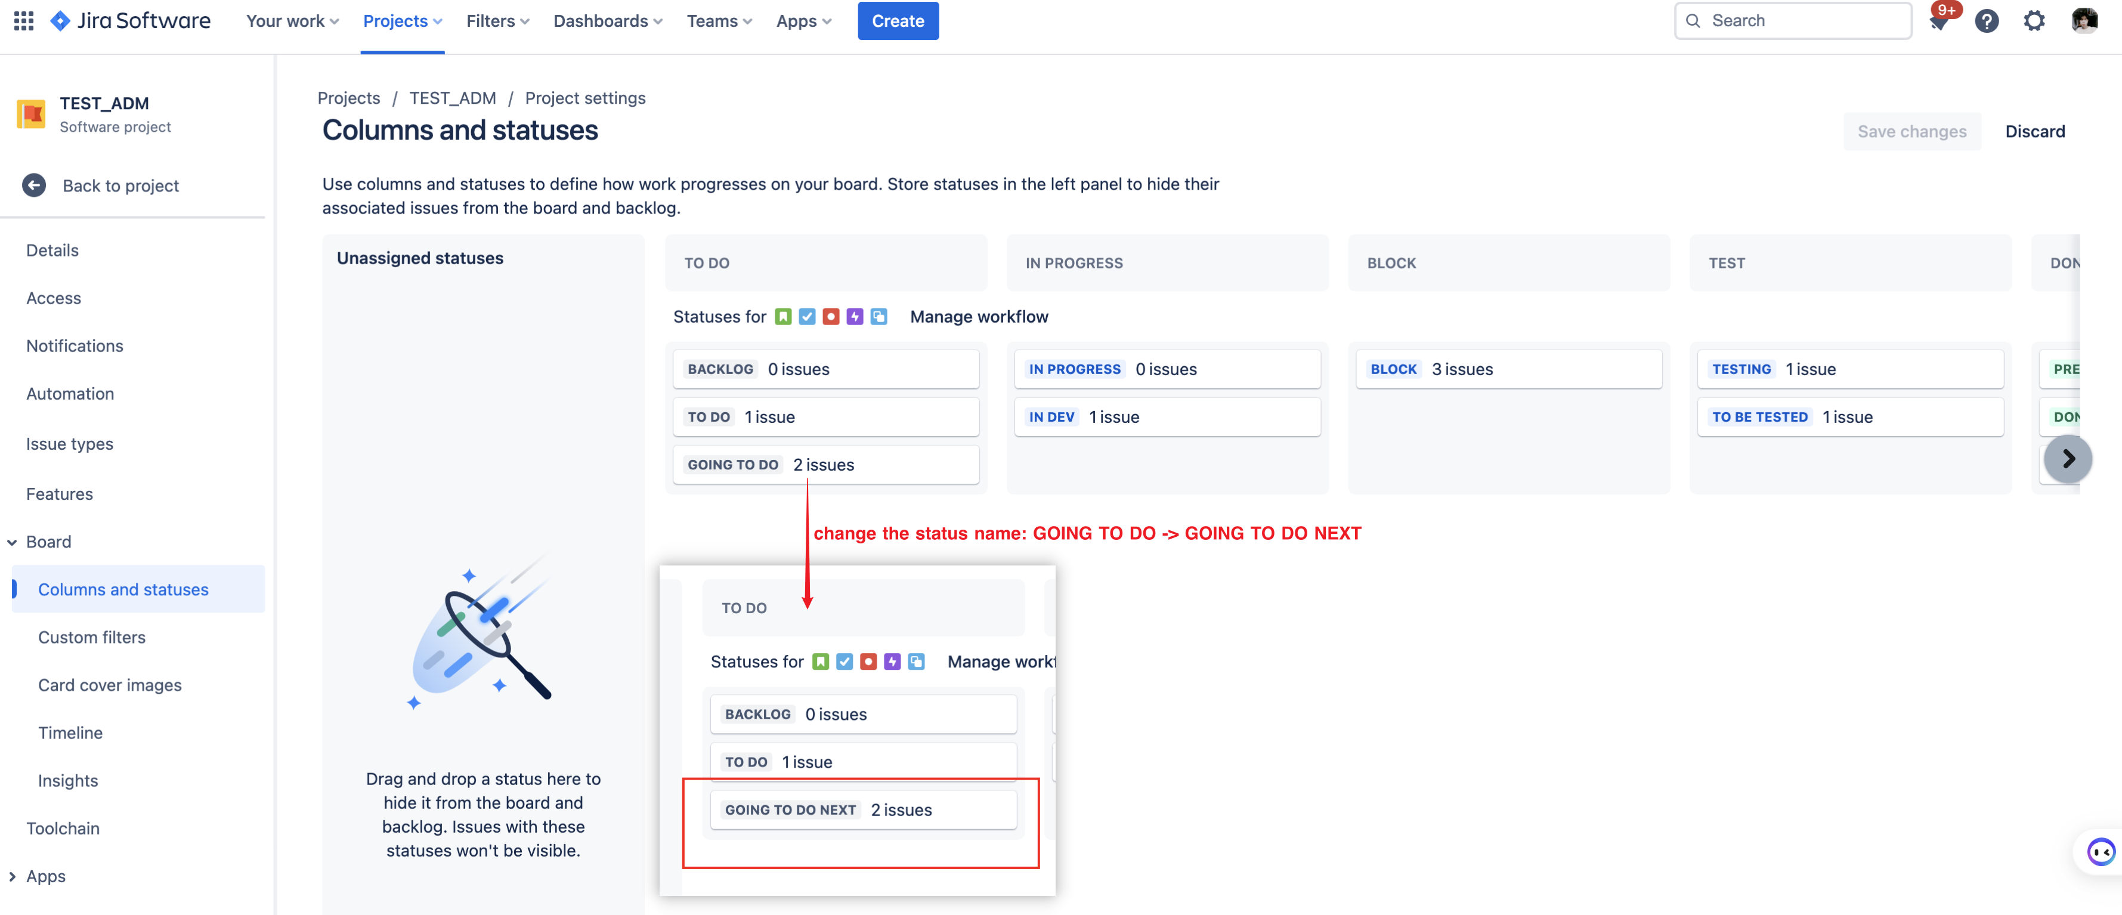Click Back to project link
This screenshot has height=915, width=2122.
coord(120,186)
